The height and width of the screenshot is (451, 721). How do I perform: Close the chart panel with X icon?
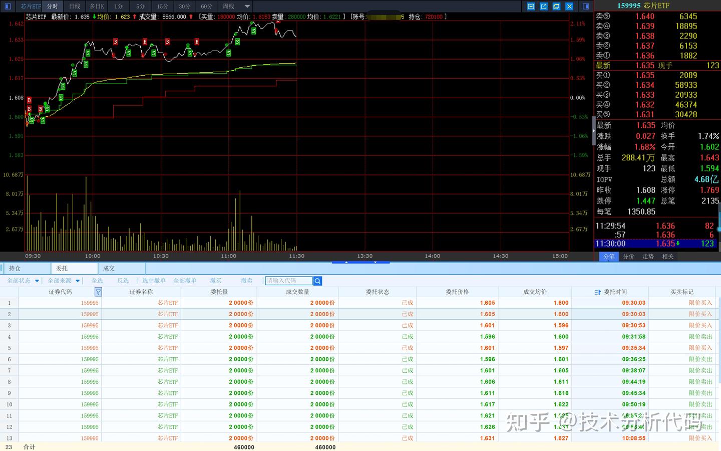[x=569, y=6]
